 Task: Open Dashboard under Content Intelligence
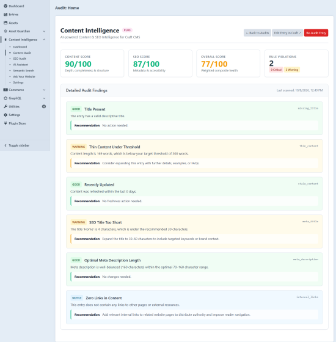[x=20, y=46]
